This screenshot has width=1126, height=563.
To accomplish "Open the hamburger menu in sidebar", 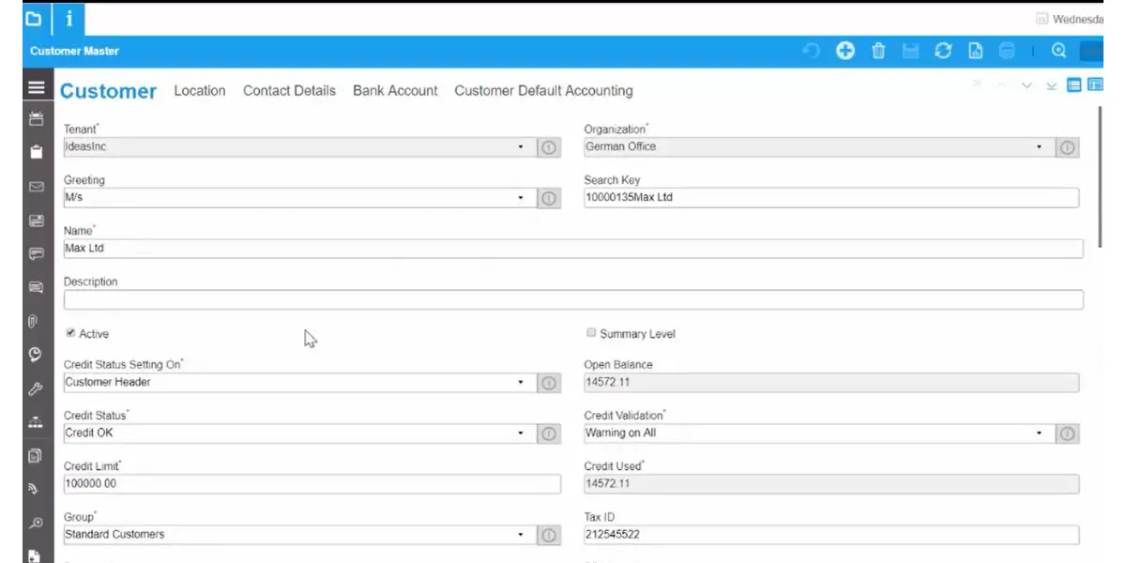I will point(37,88).
